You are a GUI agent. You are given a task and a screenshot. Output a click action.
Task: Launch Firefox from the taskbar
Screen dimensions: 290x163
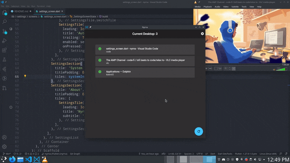click(x=12, y=159)
